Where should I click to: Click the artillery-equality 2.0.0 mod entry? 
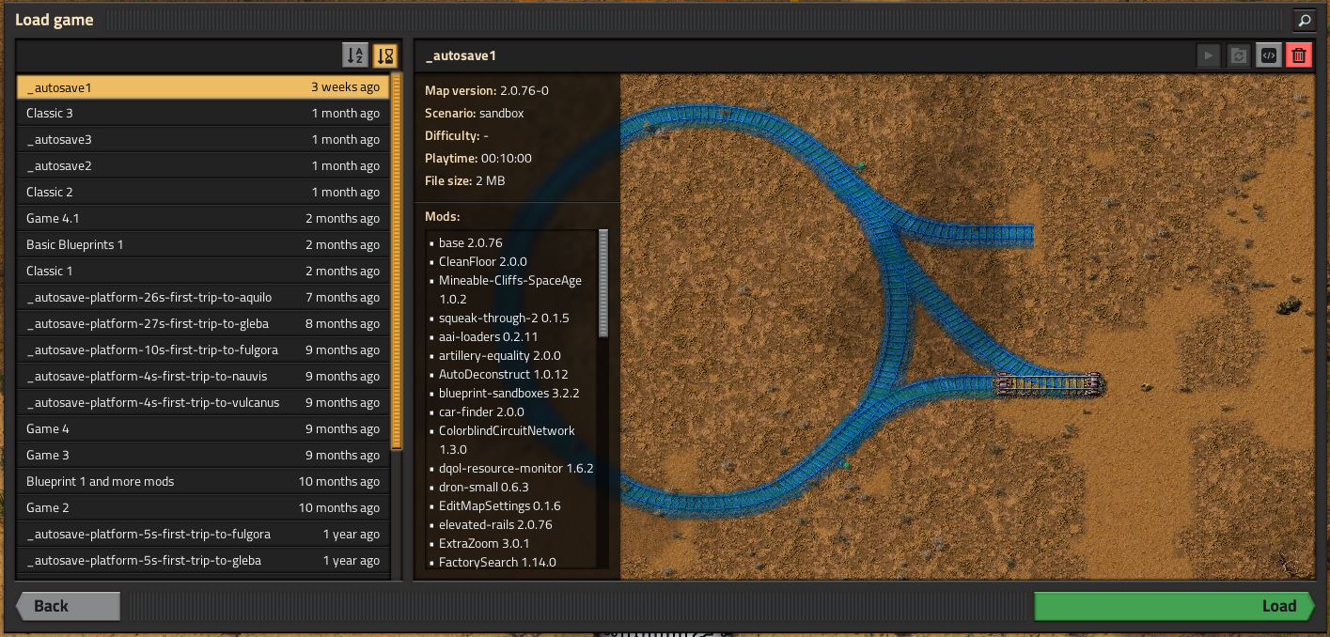(x=499, y=355)
